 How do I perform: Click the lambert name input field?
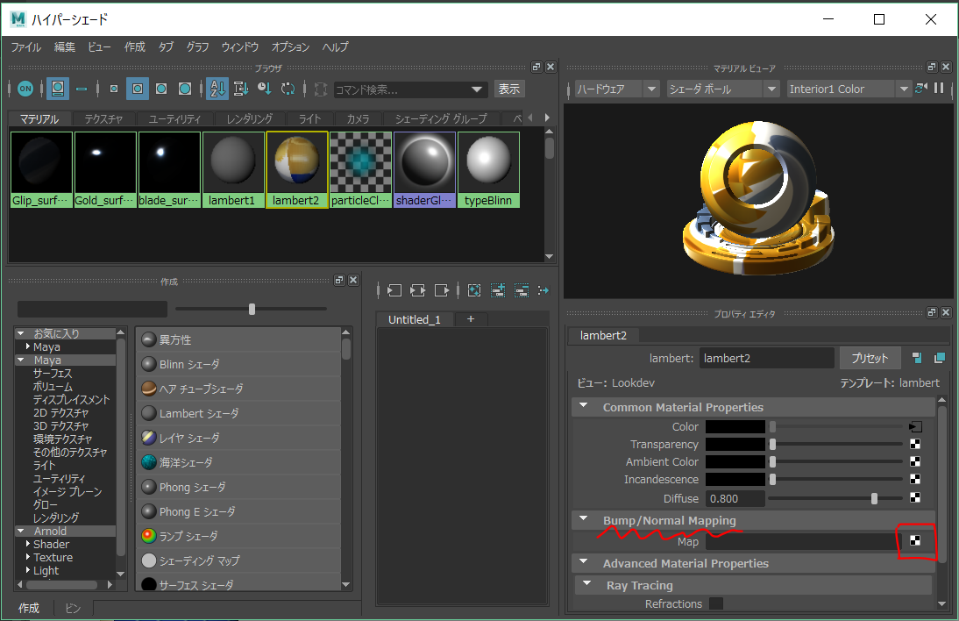pyautogui.click(x=766, y=358)
